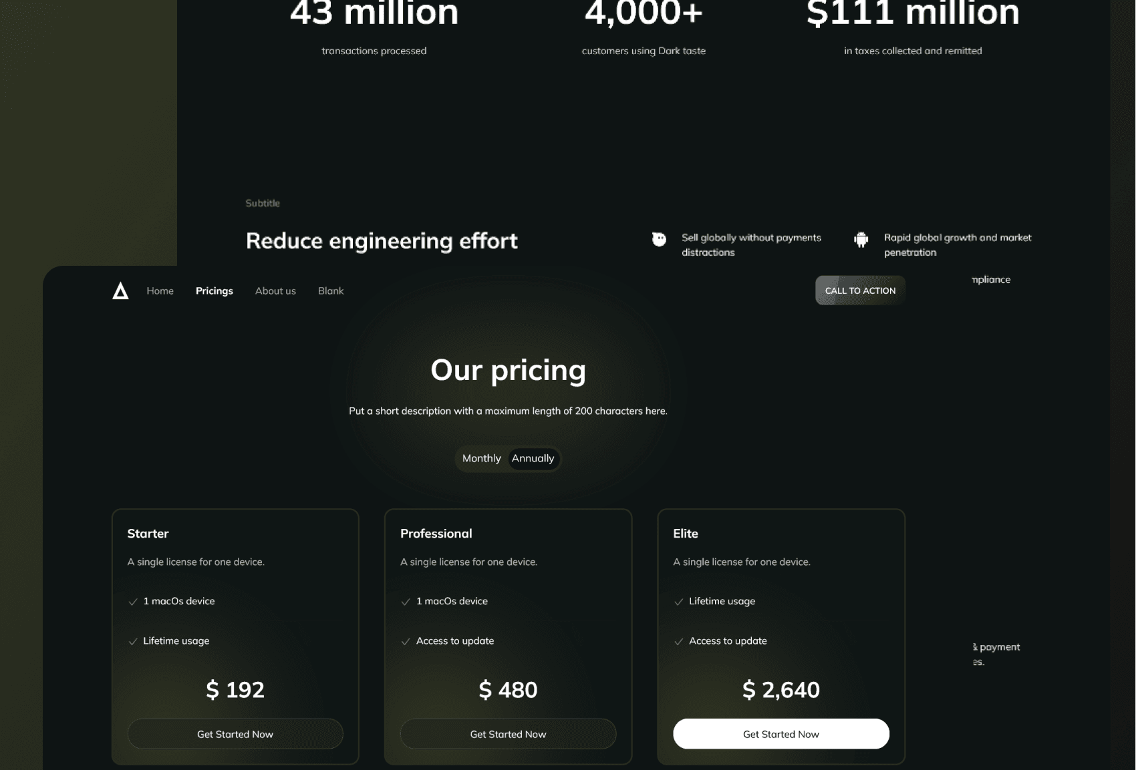The image size is (1136, 770).
Task: Switch pricing to Monthly billing
Action: tap(481, 459)
